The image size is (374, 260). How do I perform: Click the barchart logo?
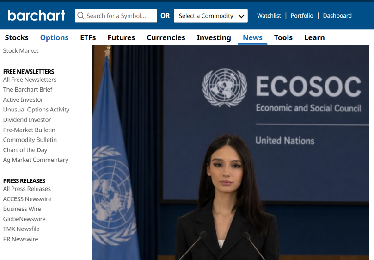click(36, 16)
